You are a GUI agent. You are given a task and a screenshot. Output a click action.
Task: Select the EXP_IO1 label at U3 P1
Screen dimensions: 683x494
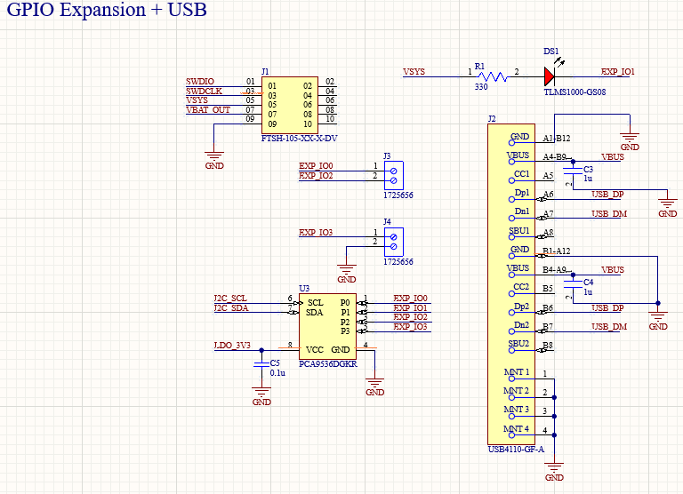[410, 307]
